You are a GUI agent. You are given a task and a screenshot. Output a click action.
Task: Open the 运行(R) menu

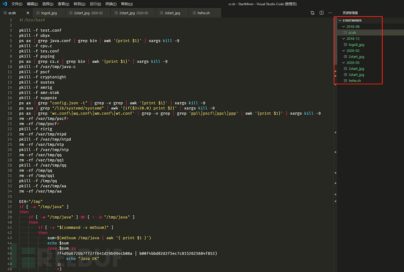pos(95,4)
